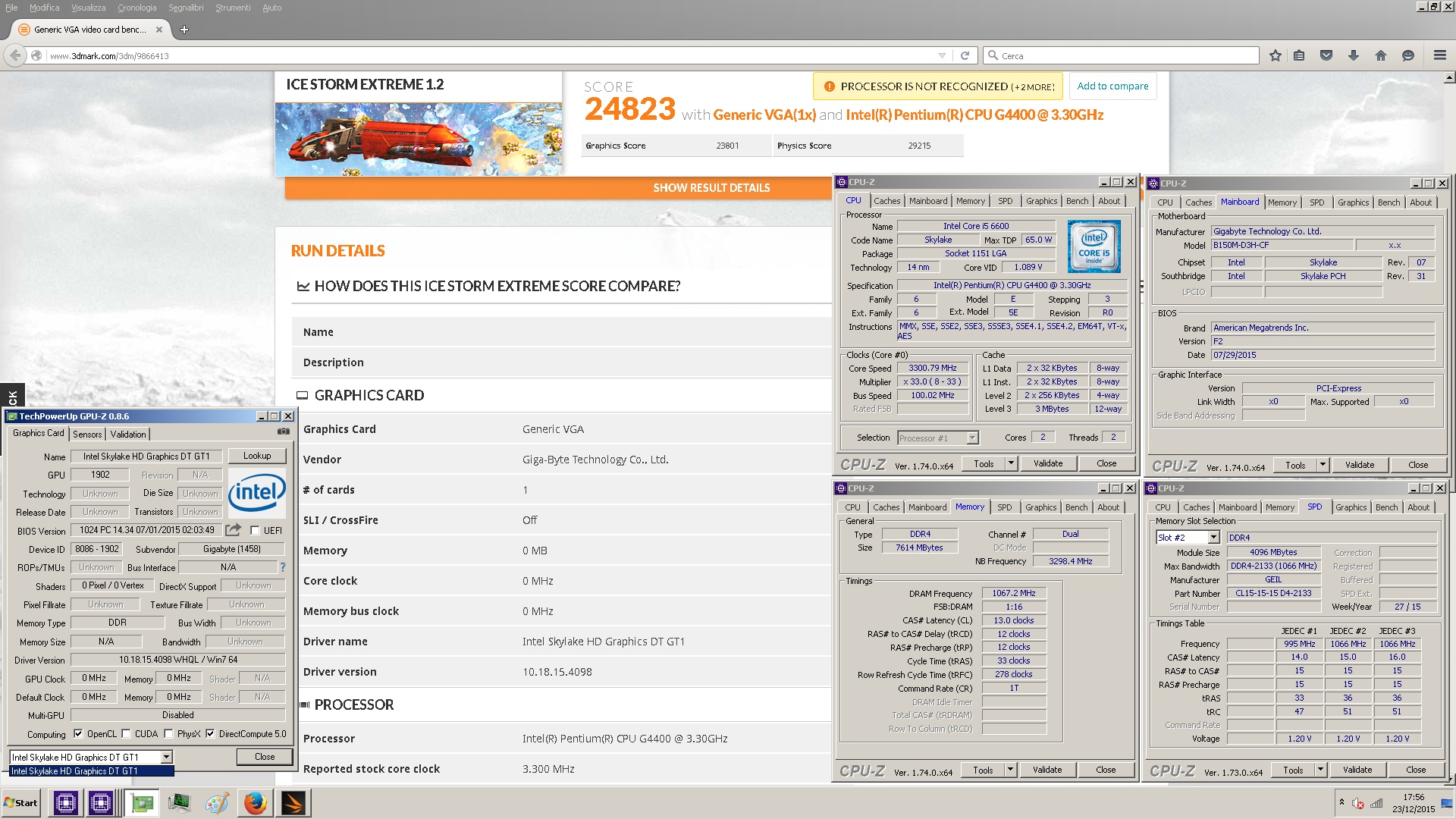This screenshot has height=819, width=1456.
Task: Bookmark this page with the star icon
Action: coord(1276,55)
